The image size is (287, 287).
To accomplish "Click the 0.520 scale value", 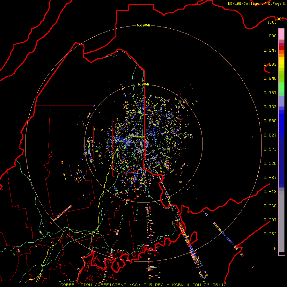I will pos(270,164).
